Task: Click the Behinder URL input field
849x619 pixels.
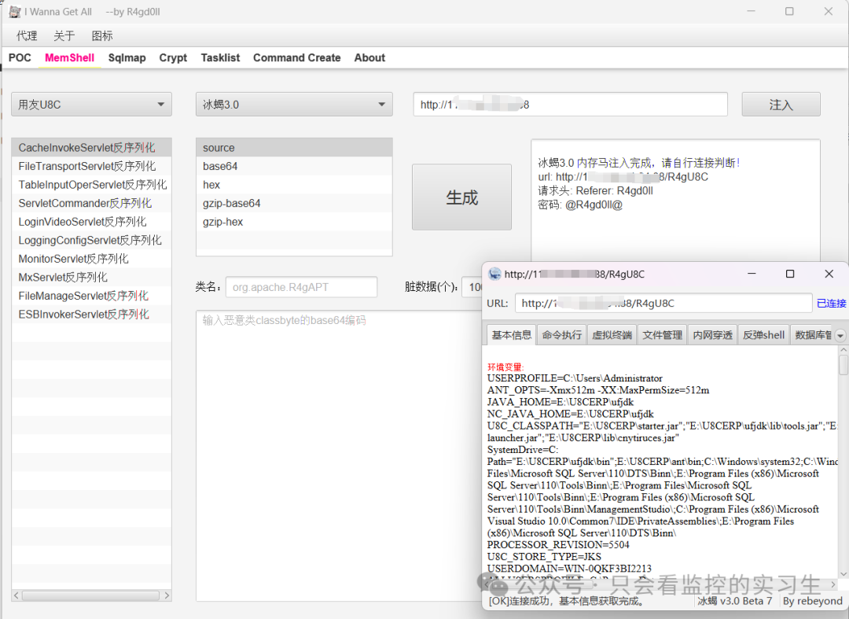Action: (663, 304)
